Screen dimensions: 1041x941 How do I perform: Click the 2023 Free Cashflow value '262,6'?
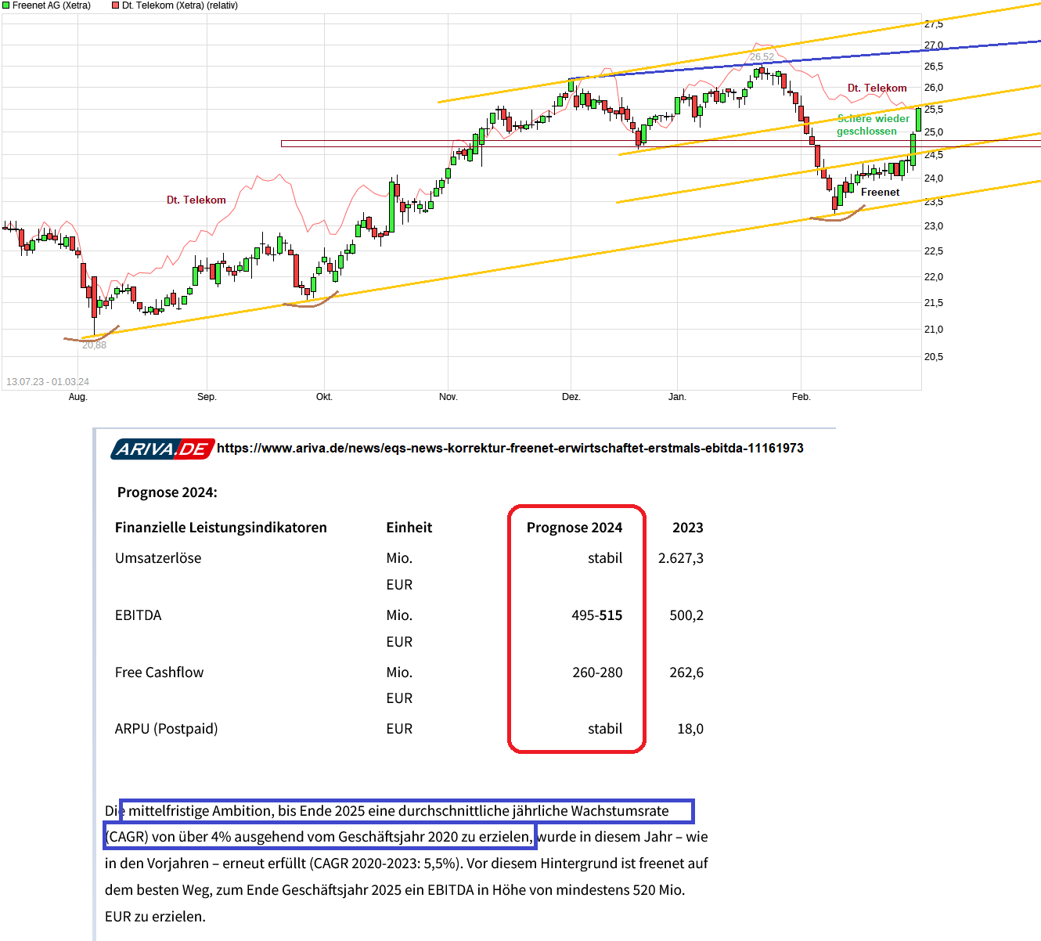click(686, 672)
